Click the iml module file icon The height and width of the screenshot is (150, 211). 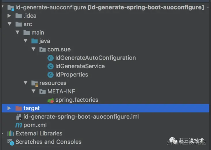[19, 117]
